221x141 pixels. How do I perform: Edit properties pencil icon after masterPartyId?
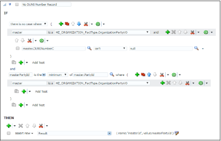point(176,133)
